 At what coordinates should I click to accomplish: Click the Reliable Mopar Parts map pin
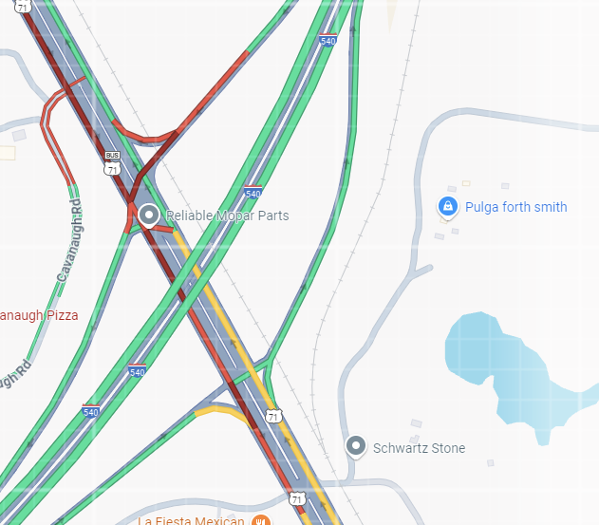click(149, 216)
